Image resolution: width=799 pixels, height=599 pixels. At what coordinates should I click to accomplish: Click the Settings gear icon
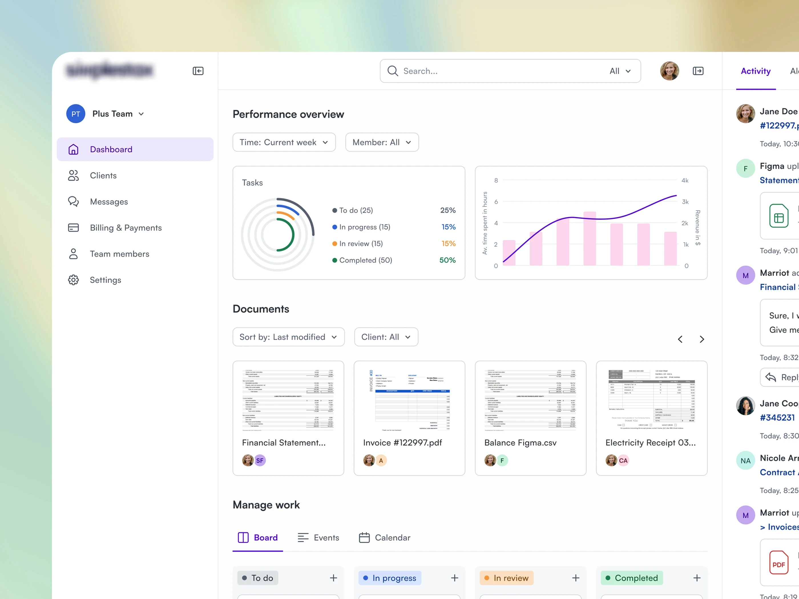pyautogui.click(x=73, y=280)
